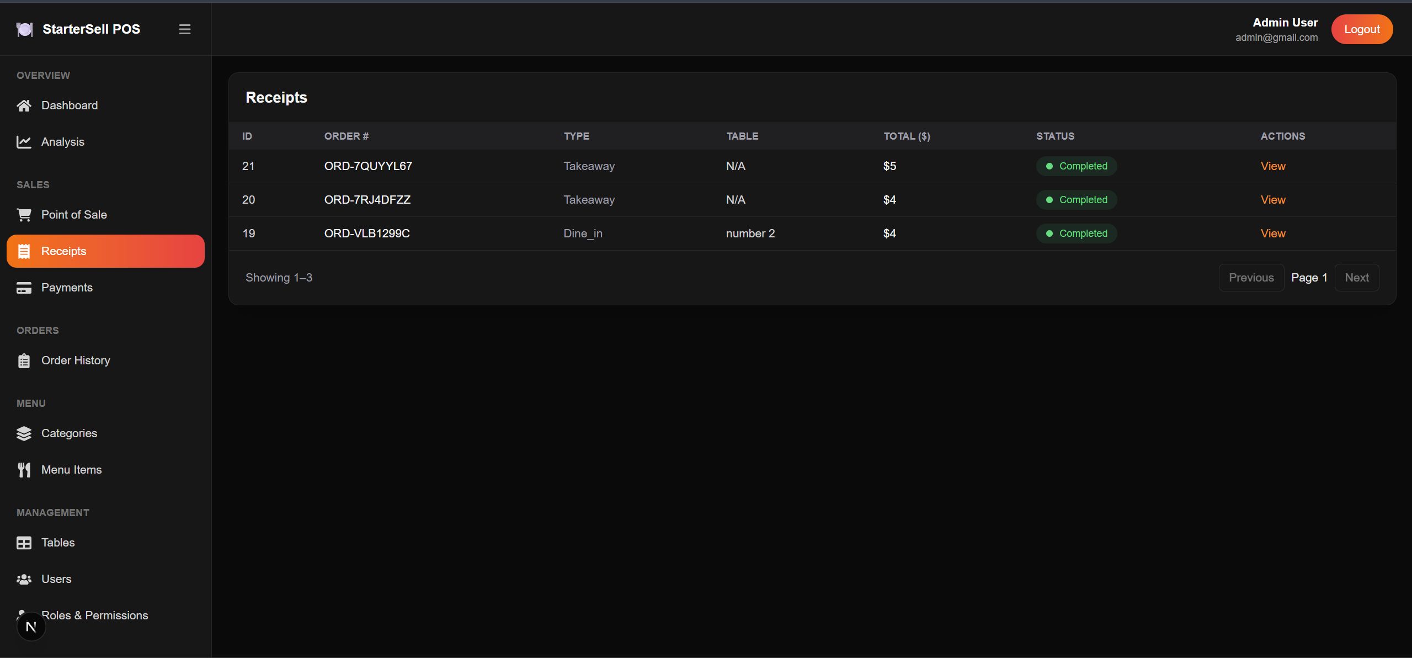Click the Analysis chart icon

pyautogui.click(x=24, y=142)
